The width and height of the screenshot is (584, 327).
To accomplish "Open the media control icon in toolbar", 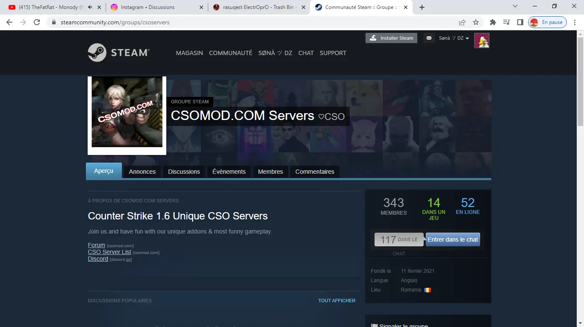I will 507,22.
